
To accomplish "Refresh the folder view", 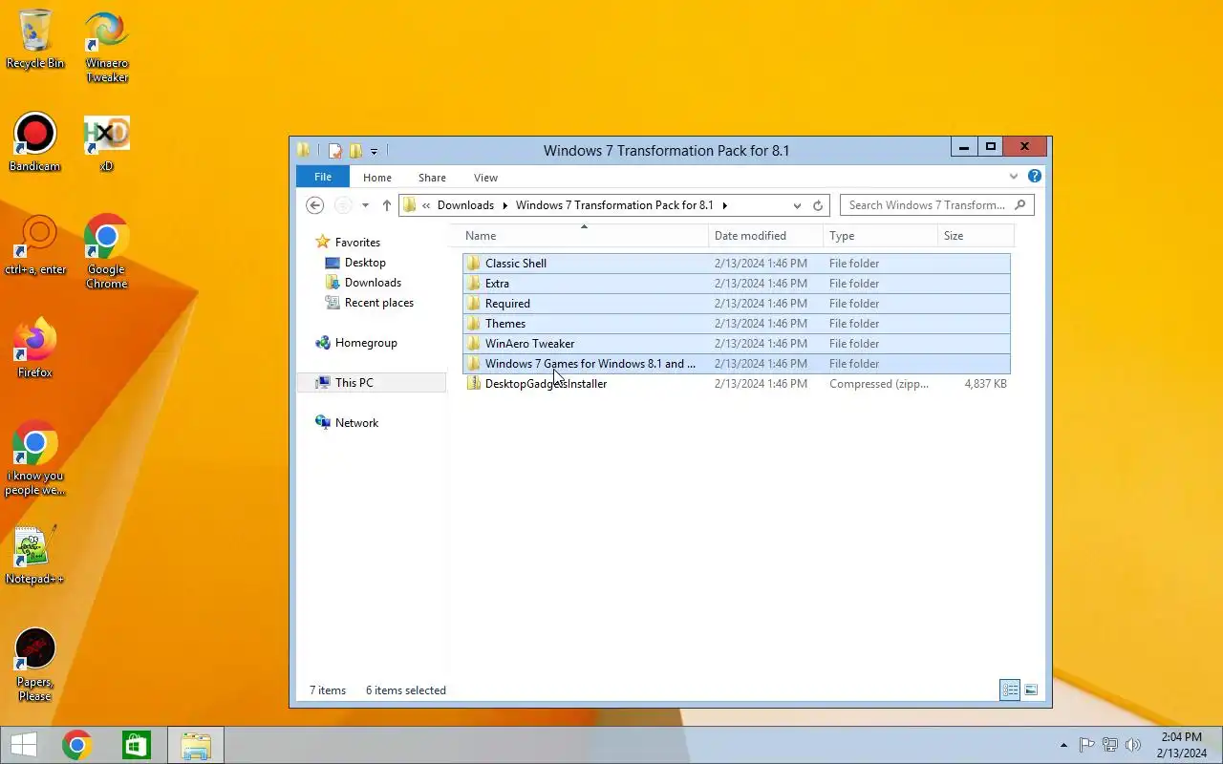I will (818, 205).
